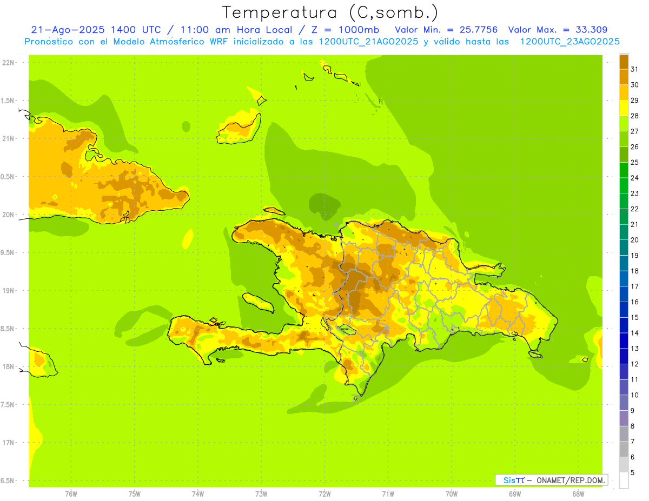Click the legend value "24"
Image resolution: width=649 pixels, height=501 pixels.
[x=635, y=178]
